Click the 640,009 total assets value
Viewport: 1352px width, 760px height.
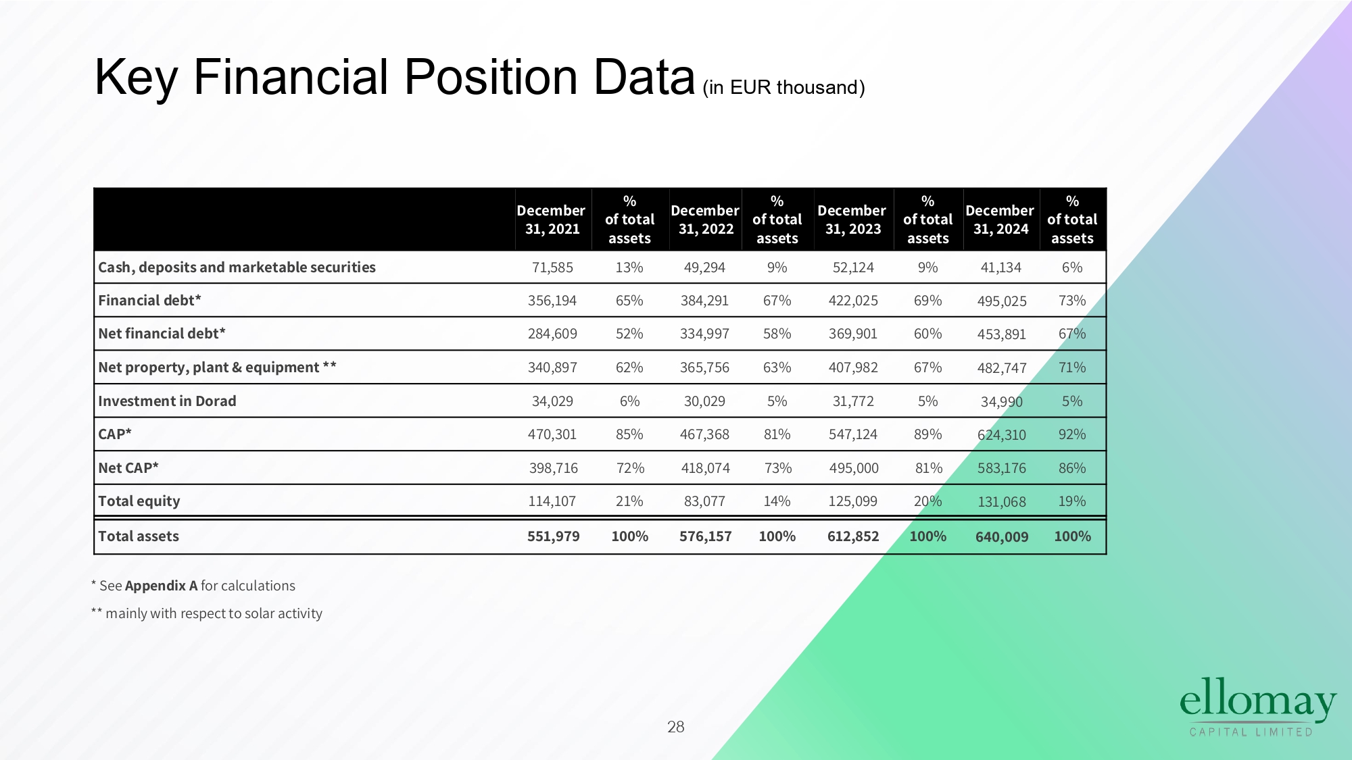(1002, 537)
